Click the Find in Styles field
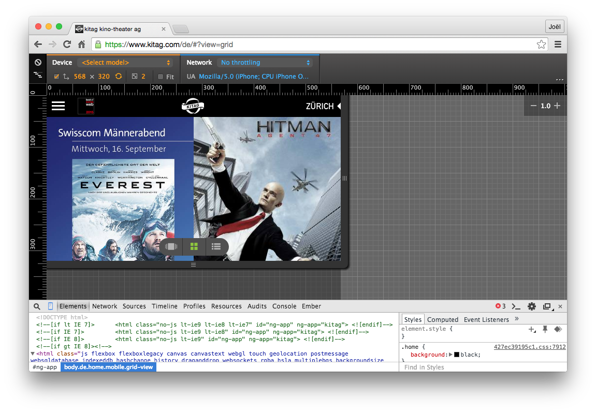 483,367
